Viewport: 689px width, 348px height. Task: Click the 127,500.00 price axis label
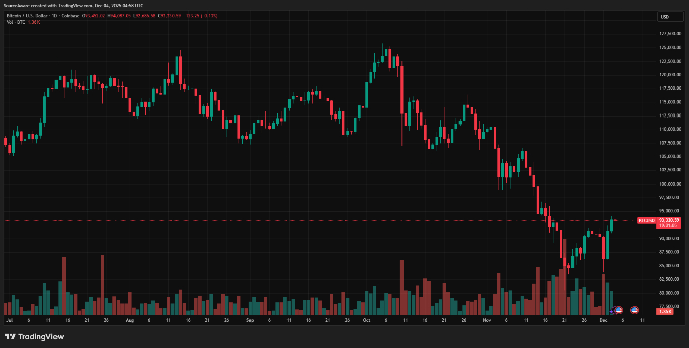(670, 34)
